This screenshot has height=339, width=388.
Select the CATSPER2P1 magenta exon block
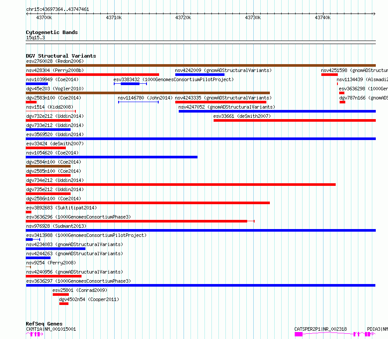[x=299, y=334]
